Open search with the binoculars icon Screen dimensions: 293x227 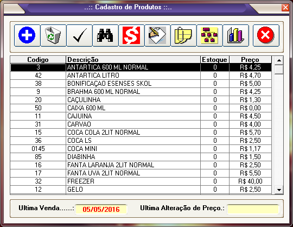105,35
